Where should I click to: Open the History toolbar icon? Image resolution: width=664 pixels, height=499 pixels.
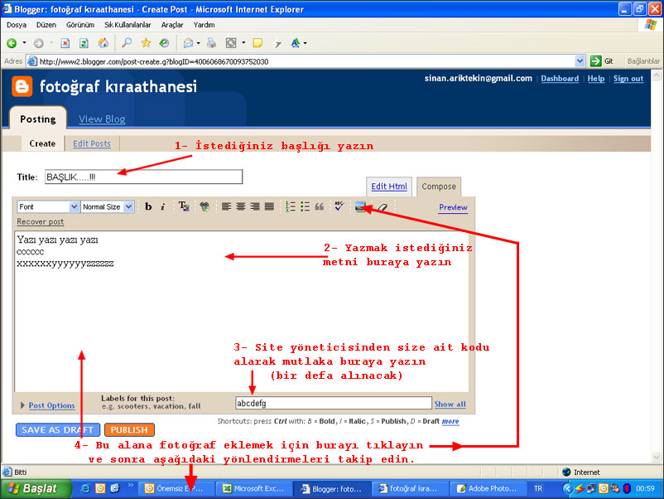pos(164,43)
